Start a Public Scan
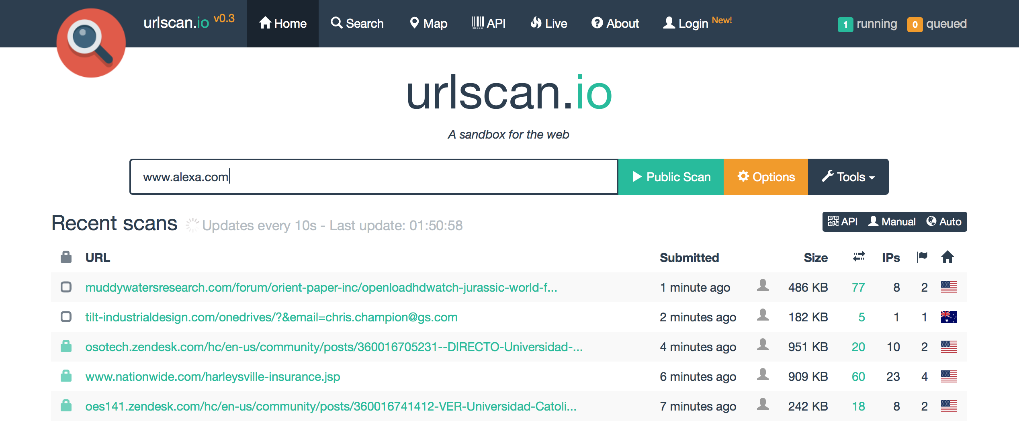The image size is (1019, 421). click(x=671, y=177)
